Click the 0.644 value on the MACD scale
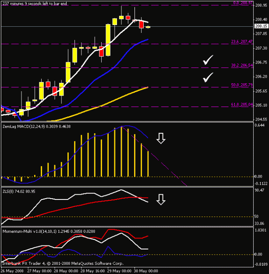 click(x=259, y=125)
